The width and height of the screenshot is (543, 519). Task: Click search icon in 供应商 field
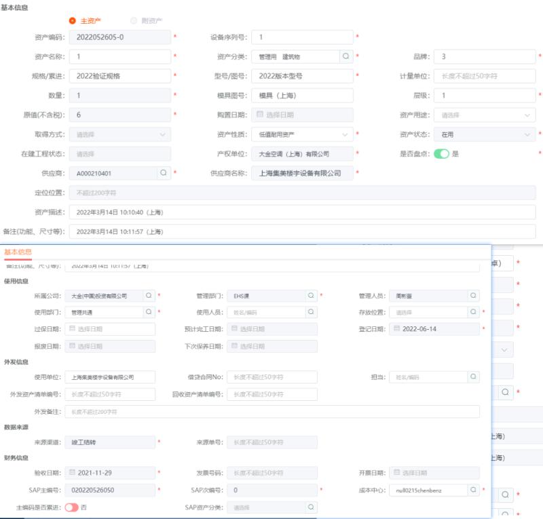click(x=164, y=173)
